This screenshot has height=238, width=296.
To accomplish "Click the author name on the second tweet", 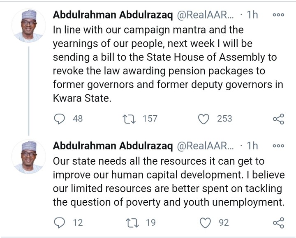I will point(113,146).
